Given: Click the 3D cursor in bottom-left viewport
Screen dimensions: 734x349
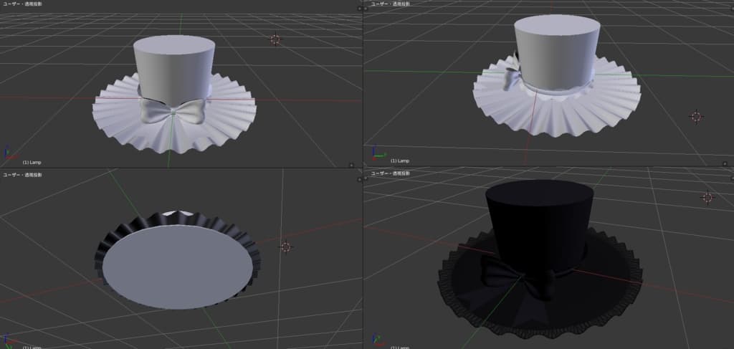Looking at the screenshot, I should point(285,247).
